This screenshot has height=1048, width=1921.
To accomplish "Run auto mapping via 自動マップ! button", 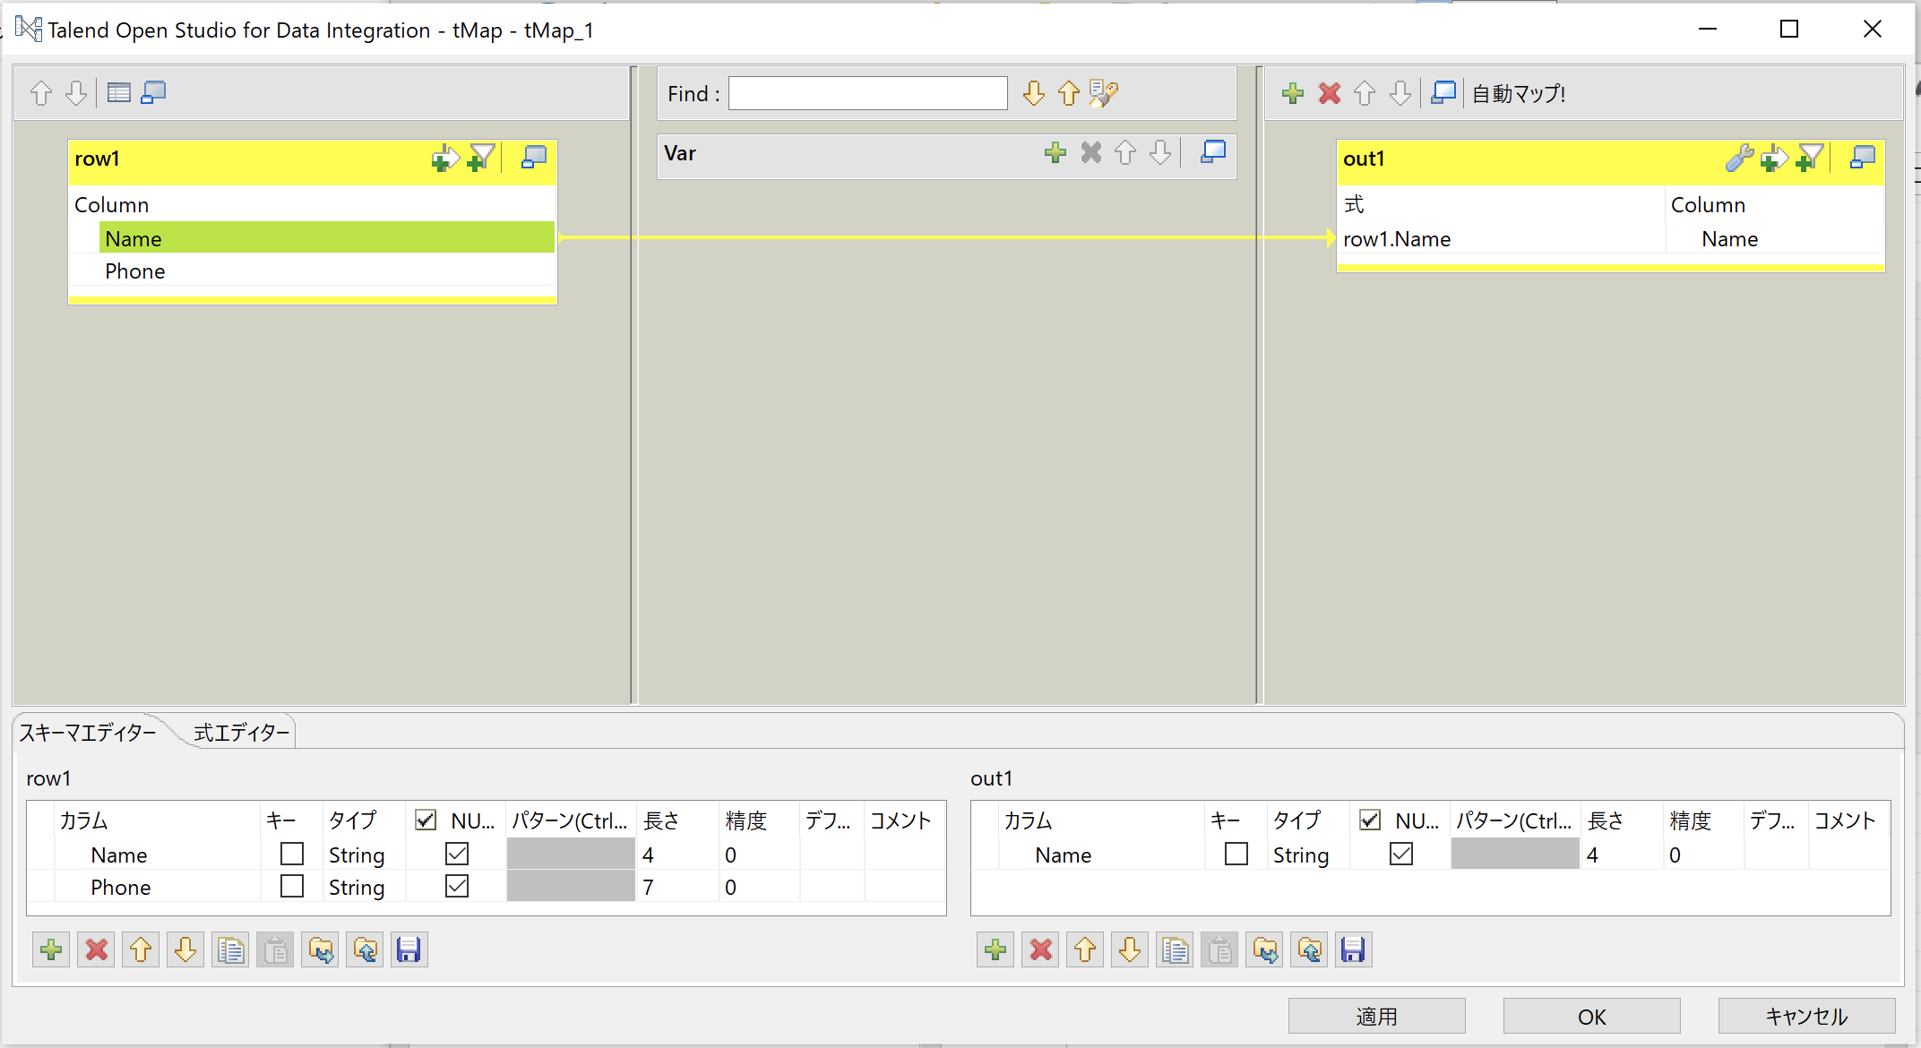I will tap(1517, 92).
